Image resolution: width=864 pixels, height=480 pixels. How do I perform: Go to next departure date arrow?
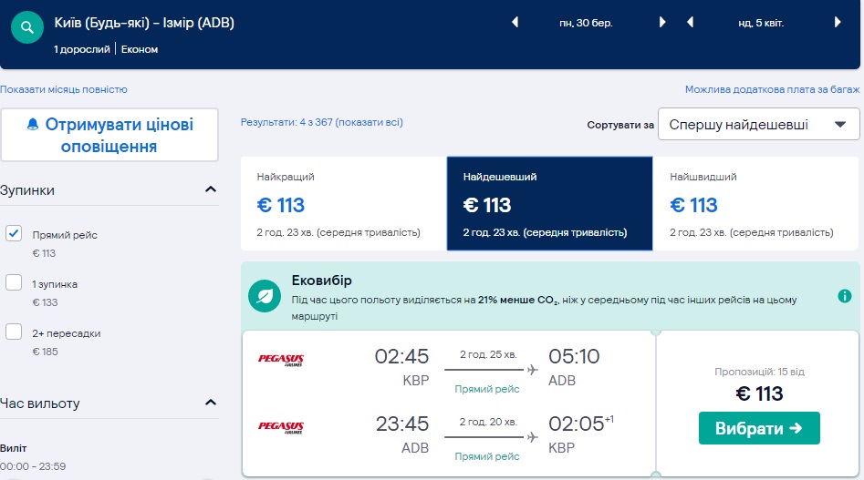coord(663,23)
